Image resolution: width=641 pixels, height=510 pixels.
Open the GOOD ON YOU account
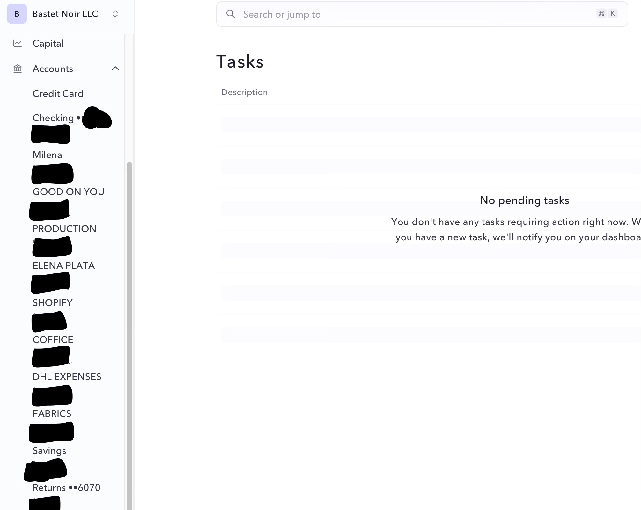(68, 192)
